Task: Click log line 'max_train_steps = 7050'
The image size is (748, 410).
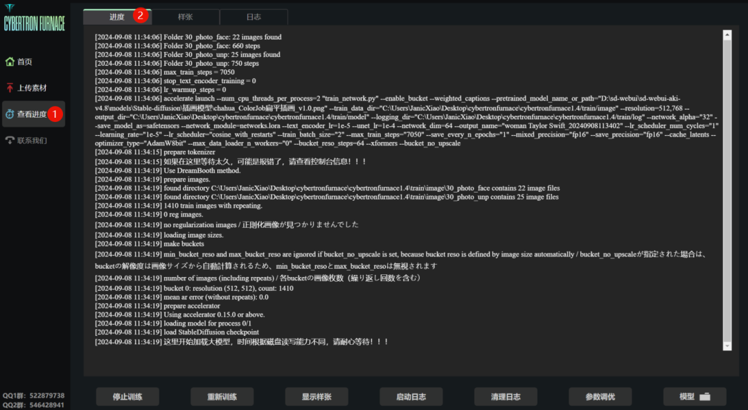Action: [165, 72]
